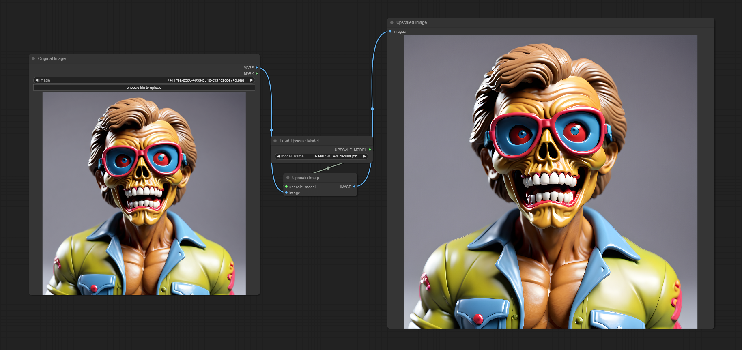Select next image file with right arrow
Viewport: 742px width, 350px height.
[x=251, y=80]
